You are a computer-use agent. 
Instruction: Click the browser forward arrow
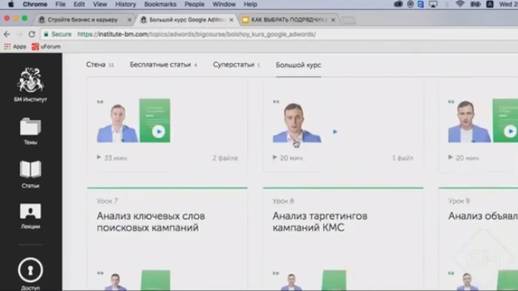point(19,34)
